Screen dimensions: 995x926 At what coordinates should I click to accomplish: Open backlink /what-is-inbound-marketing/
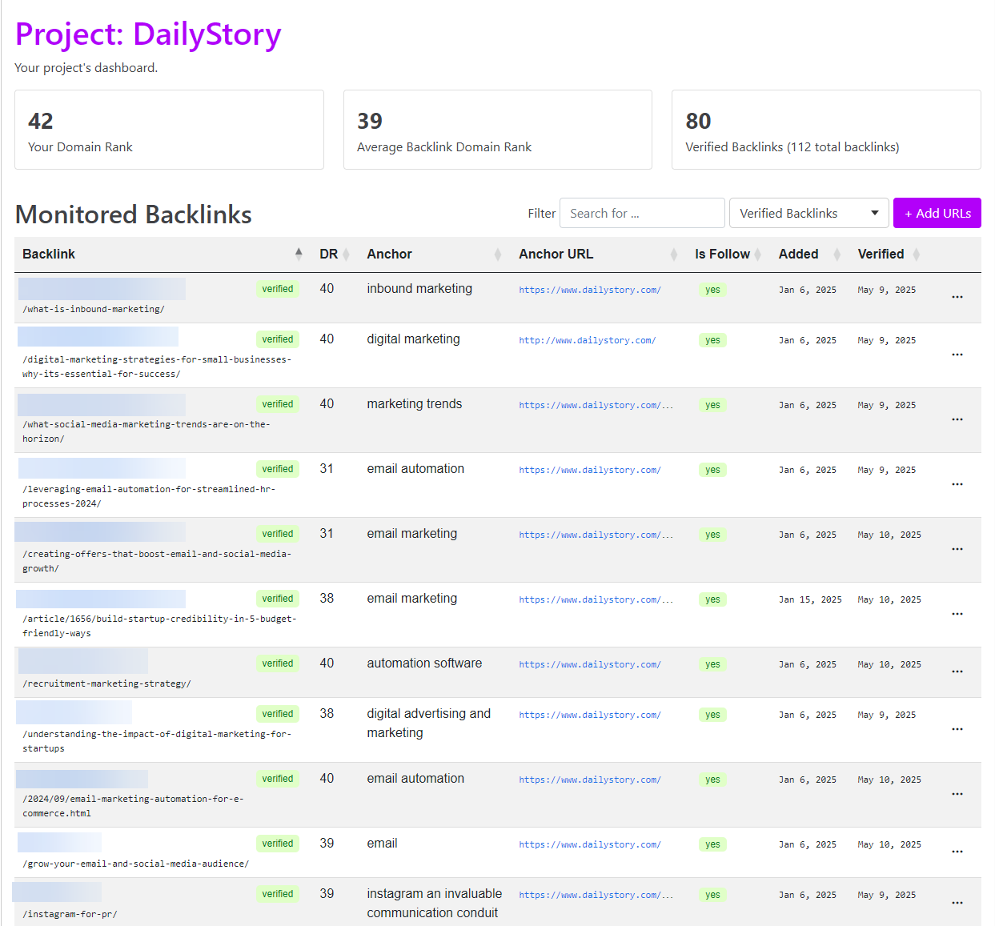[x=94, y=309]
